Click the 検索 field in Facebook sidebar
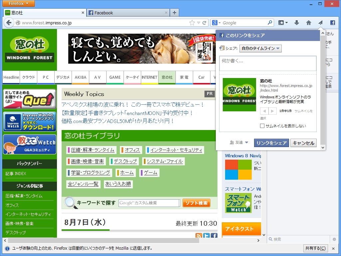The height and width of the screenshot is (256, 341). point(299,239)
